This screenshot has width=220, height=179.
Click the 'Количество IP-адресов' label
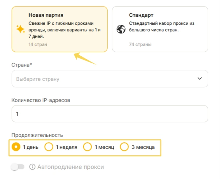click(x=41, y=100)
